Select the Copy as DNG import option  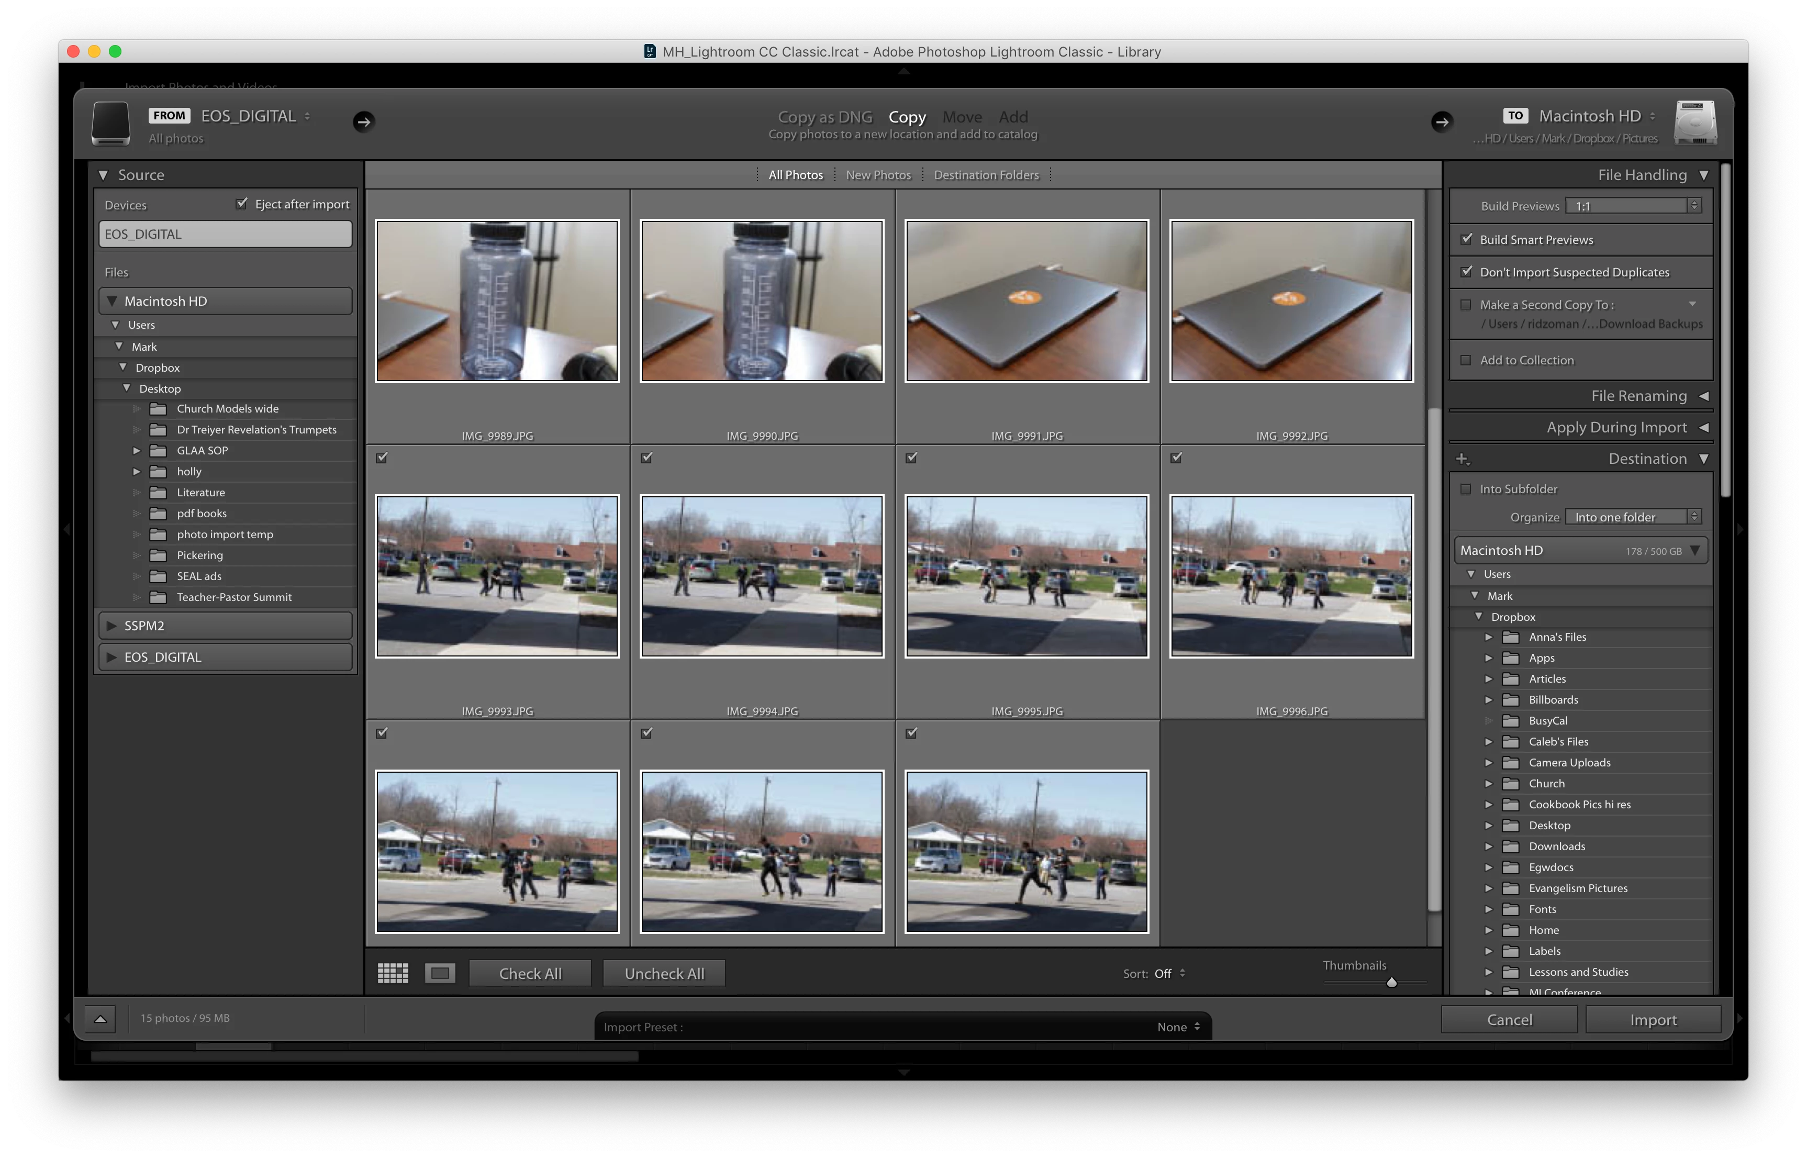click(824, 117)
